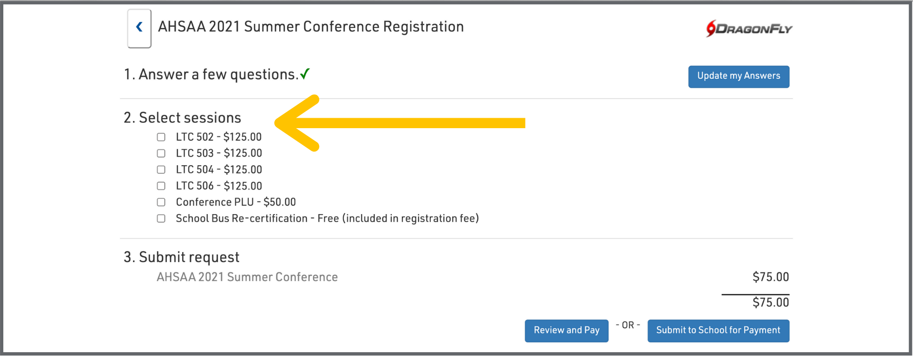Click the AHSAA 2021 Summer Conference line item
This screenshot has width=913, height=356.
click(x=247, y=277)
